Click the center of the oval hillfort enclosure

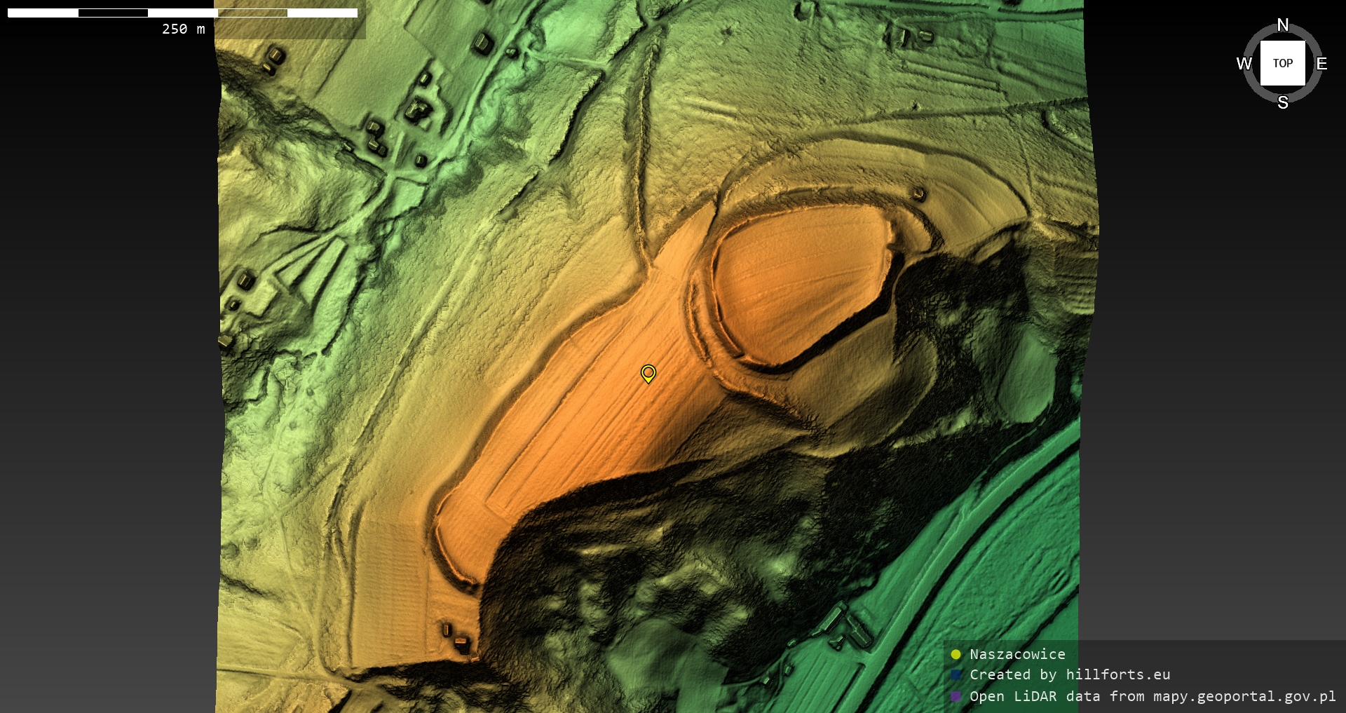point(799,284)
